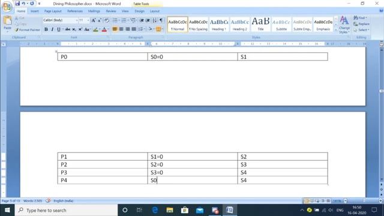Toggle show paragraph marks

(x=161, y=20)
